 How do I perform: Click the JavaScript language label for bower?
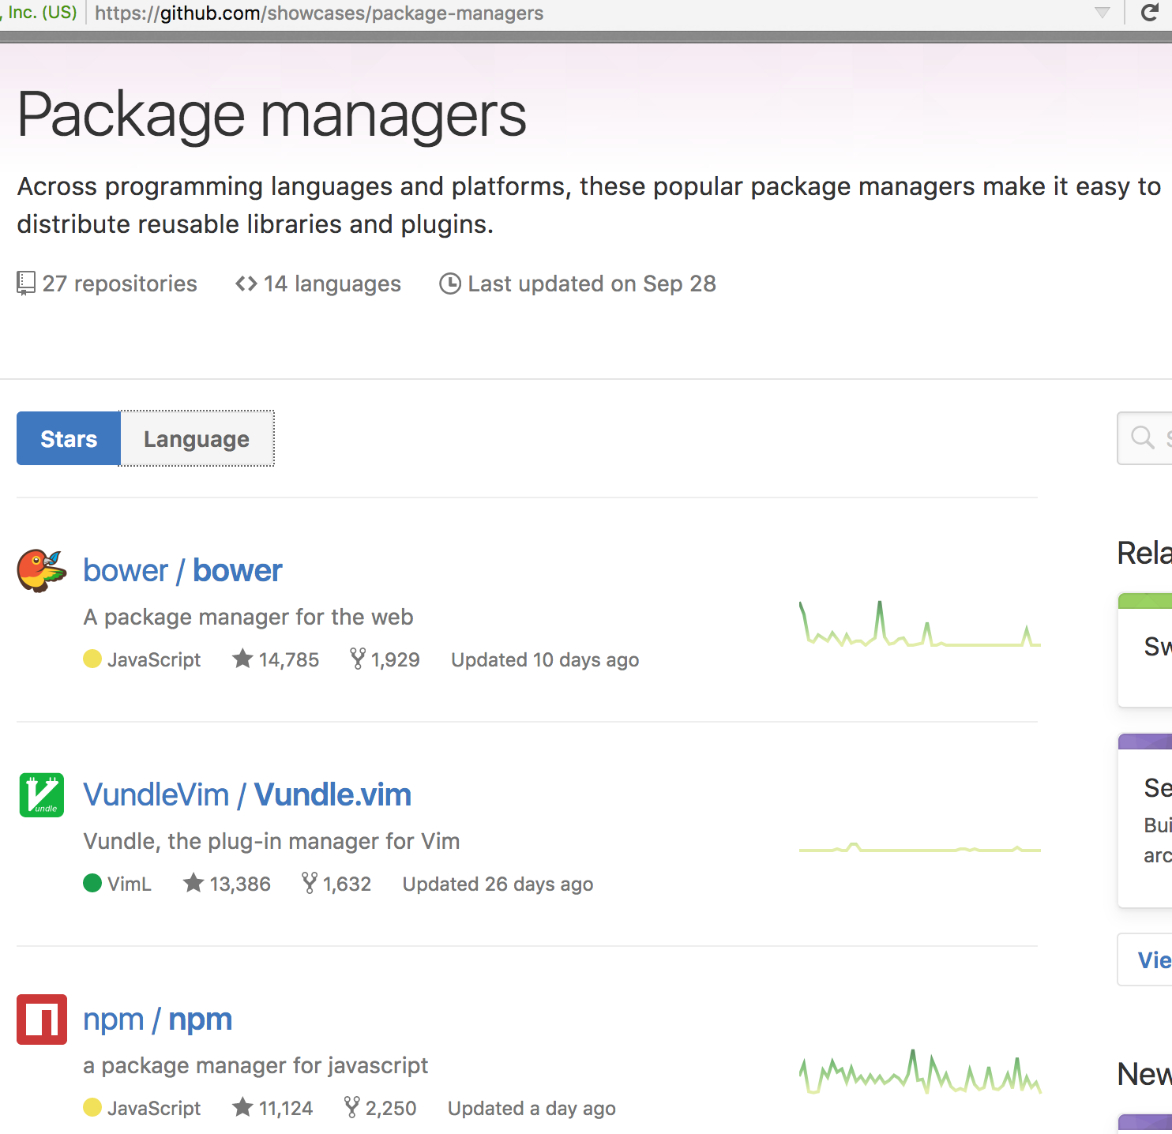pyautogui.click(x=154, y=659)
